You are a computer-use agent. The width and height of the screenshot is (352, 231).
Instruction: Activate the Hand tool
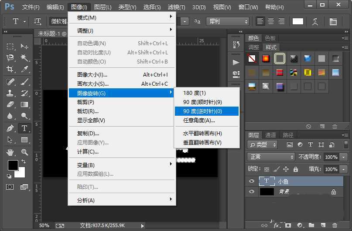click(x=10, y=152)
